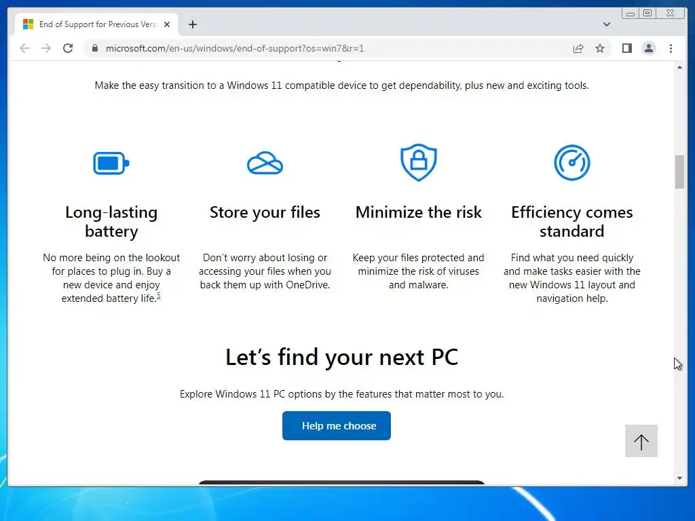
Task: Expand the tab search chevron
Action: pyautogui.click(x=607, y=24)
